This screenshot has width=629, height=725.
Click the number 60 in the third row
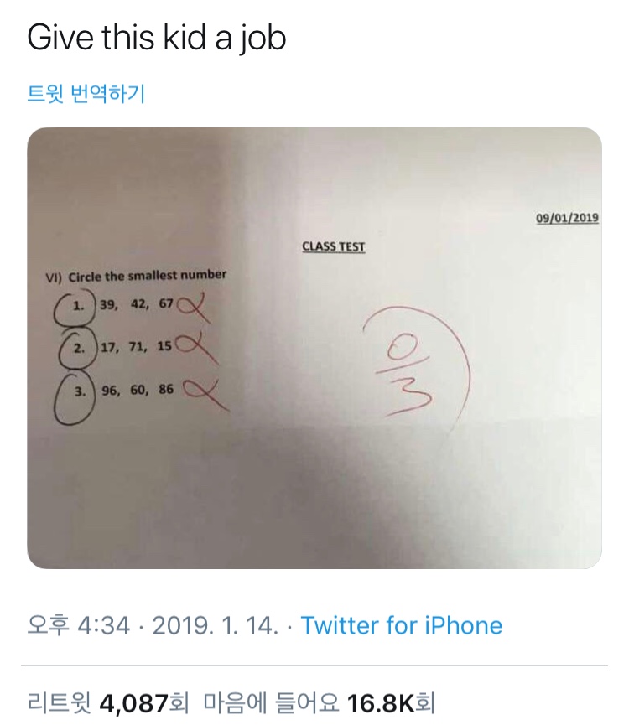(137, 390)
